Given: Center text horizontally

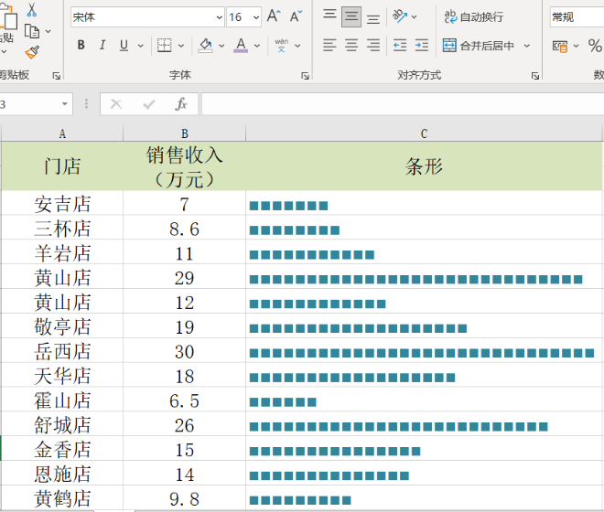Looking at the screenshot, I should click(x=351, y=46).
